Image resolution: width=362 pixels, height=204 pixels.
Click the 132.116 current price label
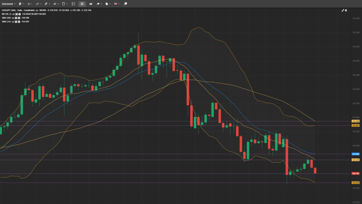tap(356, 174)
